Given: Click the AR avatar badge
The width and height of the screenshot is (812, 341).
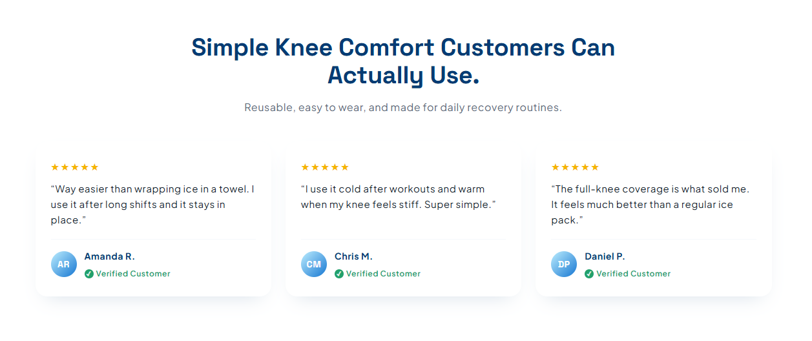Looking at the screenshot, I should (64, 264).
